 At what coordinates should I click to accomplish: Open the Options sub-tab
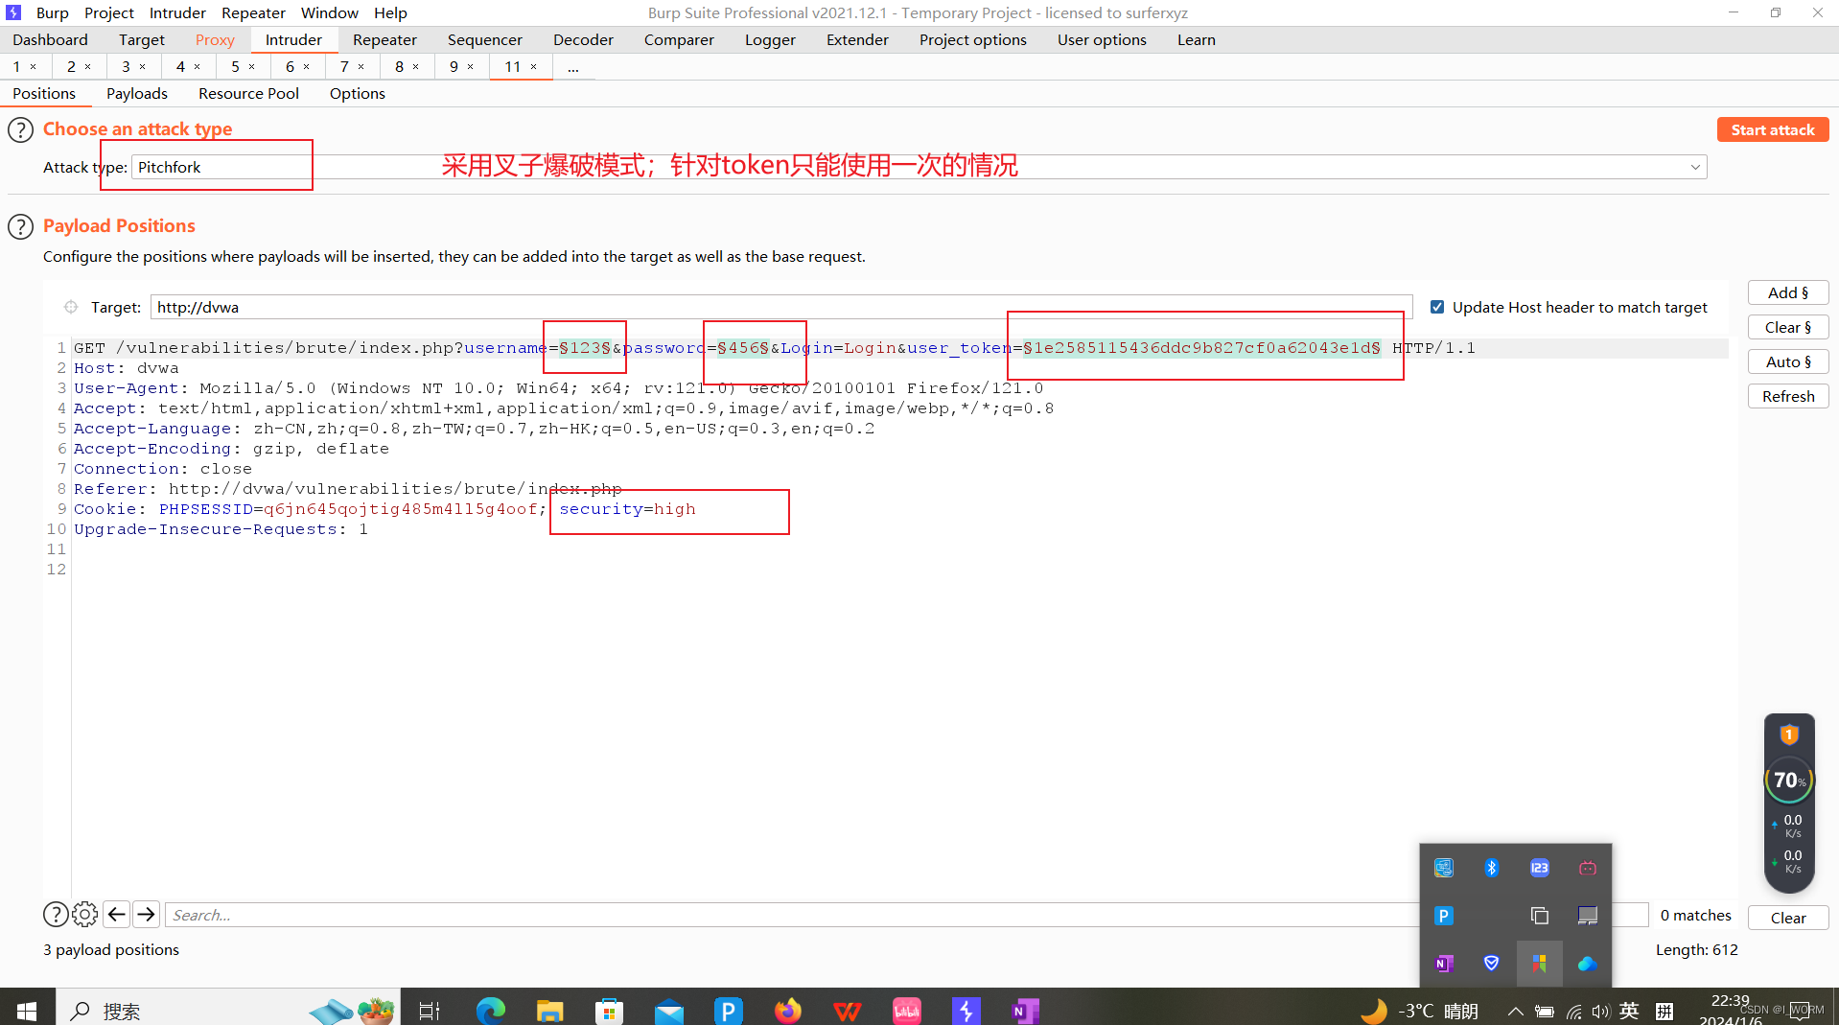[x=357, y=93]
